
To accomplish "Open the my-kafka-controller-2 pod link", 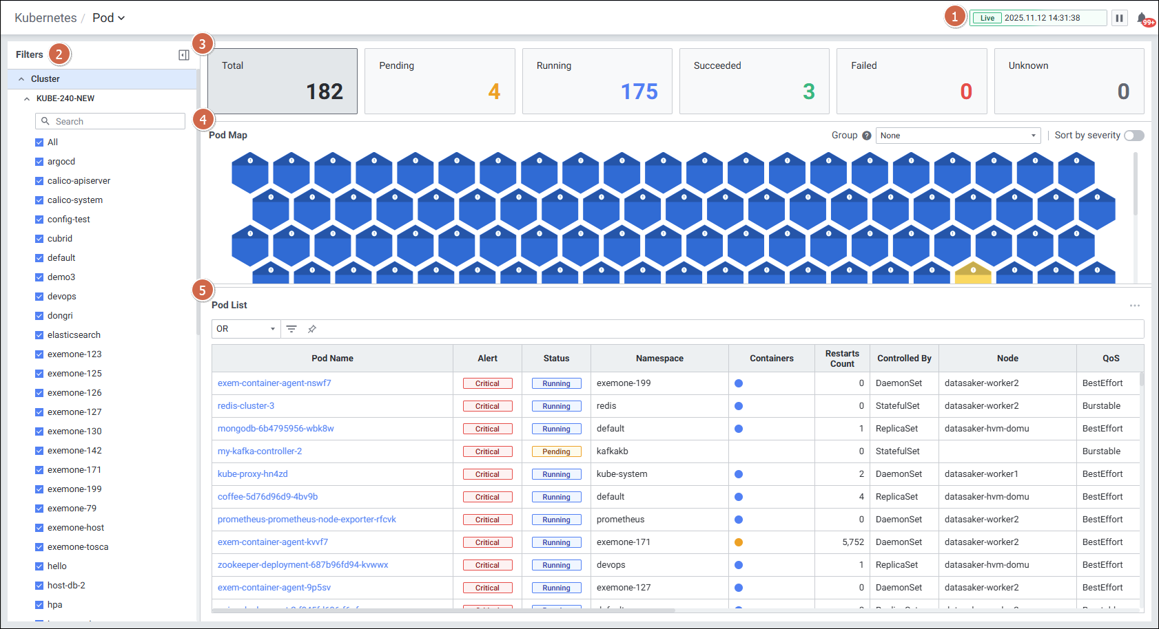I will 260,451.
